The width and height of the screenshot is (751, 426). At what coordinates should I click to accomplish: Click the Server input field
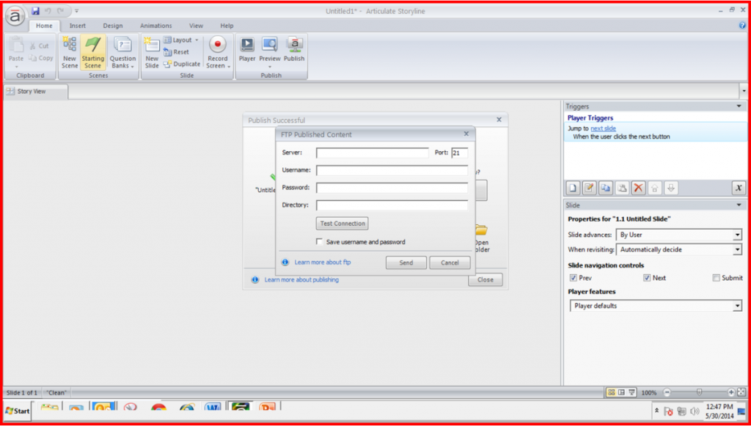pos(373,153)
